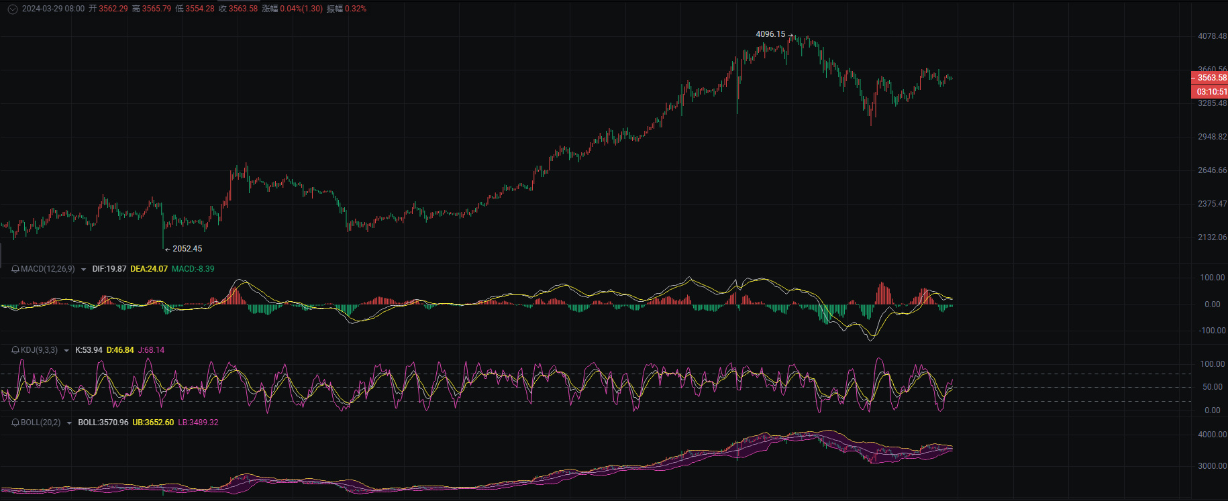Collapse the candle info bar with chevron icon
1228x501 pixels.
coord(12,9)
